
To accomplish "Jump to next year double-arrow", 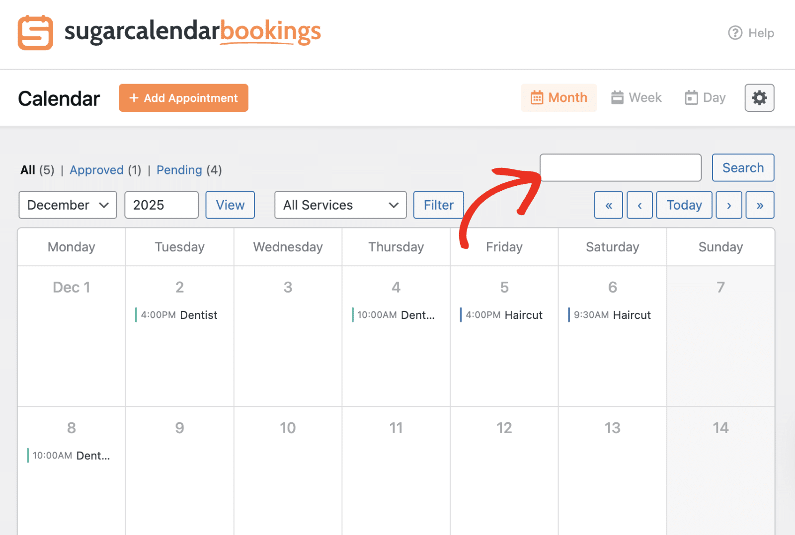I will coord(759,205).
